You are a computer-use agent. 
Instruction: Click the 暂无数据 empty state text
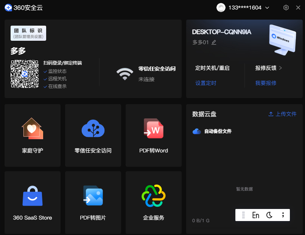244,189
